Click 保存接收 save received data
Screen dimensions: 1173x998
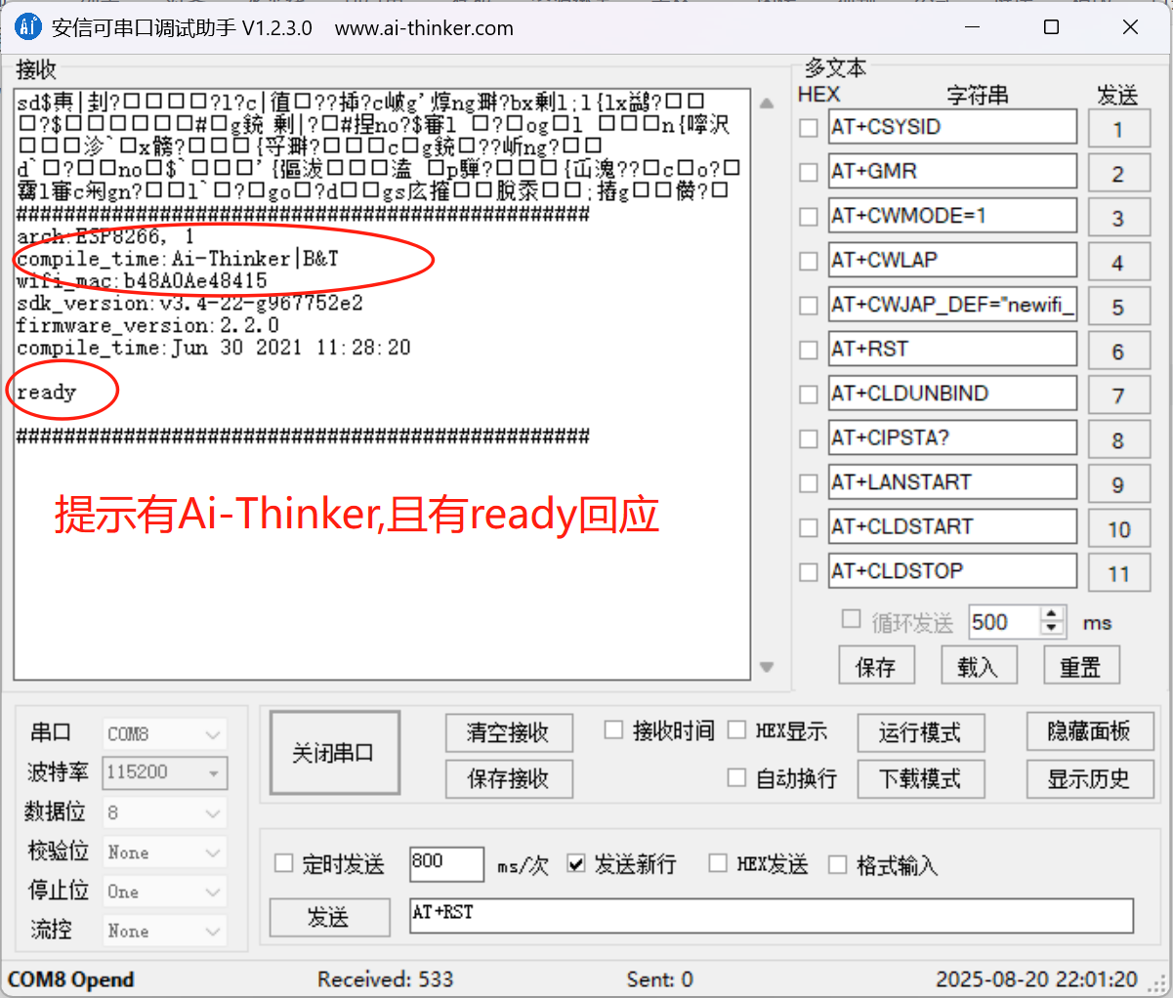(x=508, y=779)
